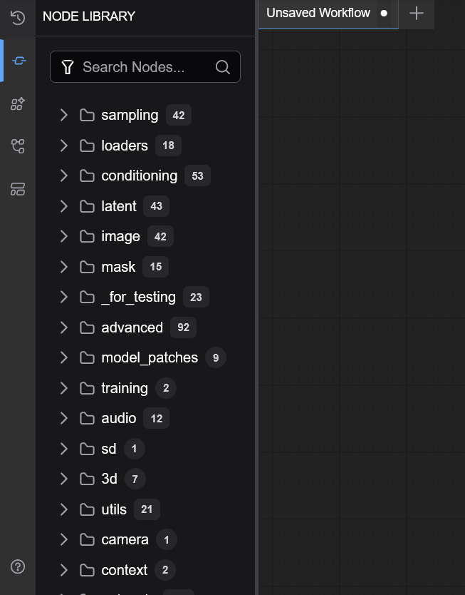
Task: Switch to the Unsaved Workflow tab
Action: click(318, 13)
